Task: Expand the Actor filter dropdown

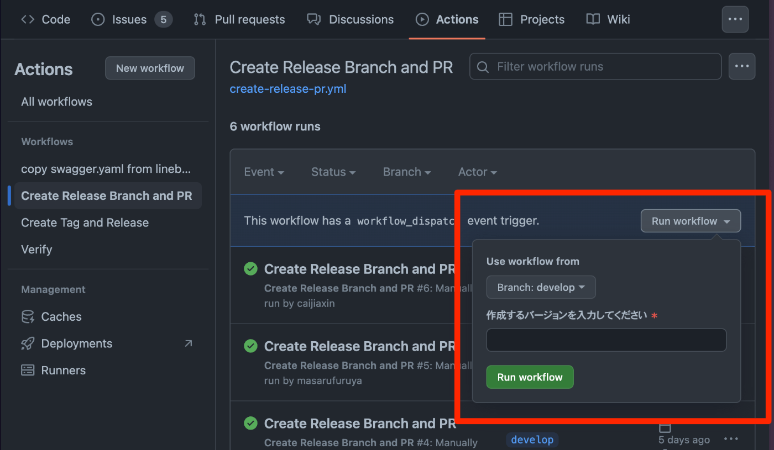Action: pyautogui.click(x=477, y=172)
